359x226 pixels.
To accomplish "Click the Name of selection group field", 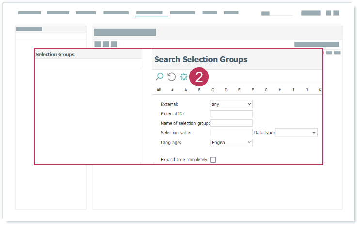I will [x=232, y=123].
